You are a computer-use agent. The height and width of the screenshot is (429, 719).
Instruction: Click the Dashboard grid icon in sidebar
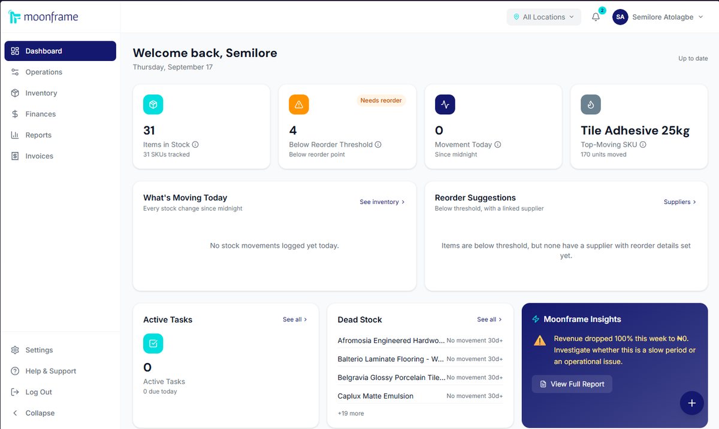tap(15, 51)
